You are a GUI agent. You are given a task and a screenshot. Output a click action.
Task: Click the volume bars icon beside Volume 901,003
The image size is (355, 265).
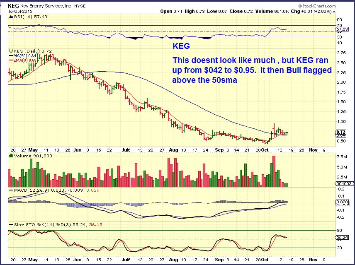point(11,156)
